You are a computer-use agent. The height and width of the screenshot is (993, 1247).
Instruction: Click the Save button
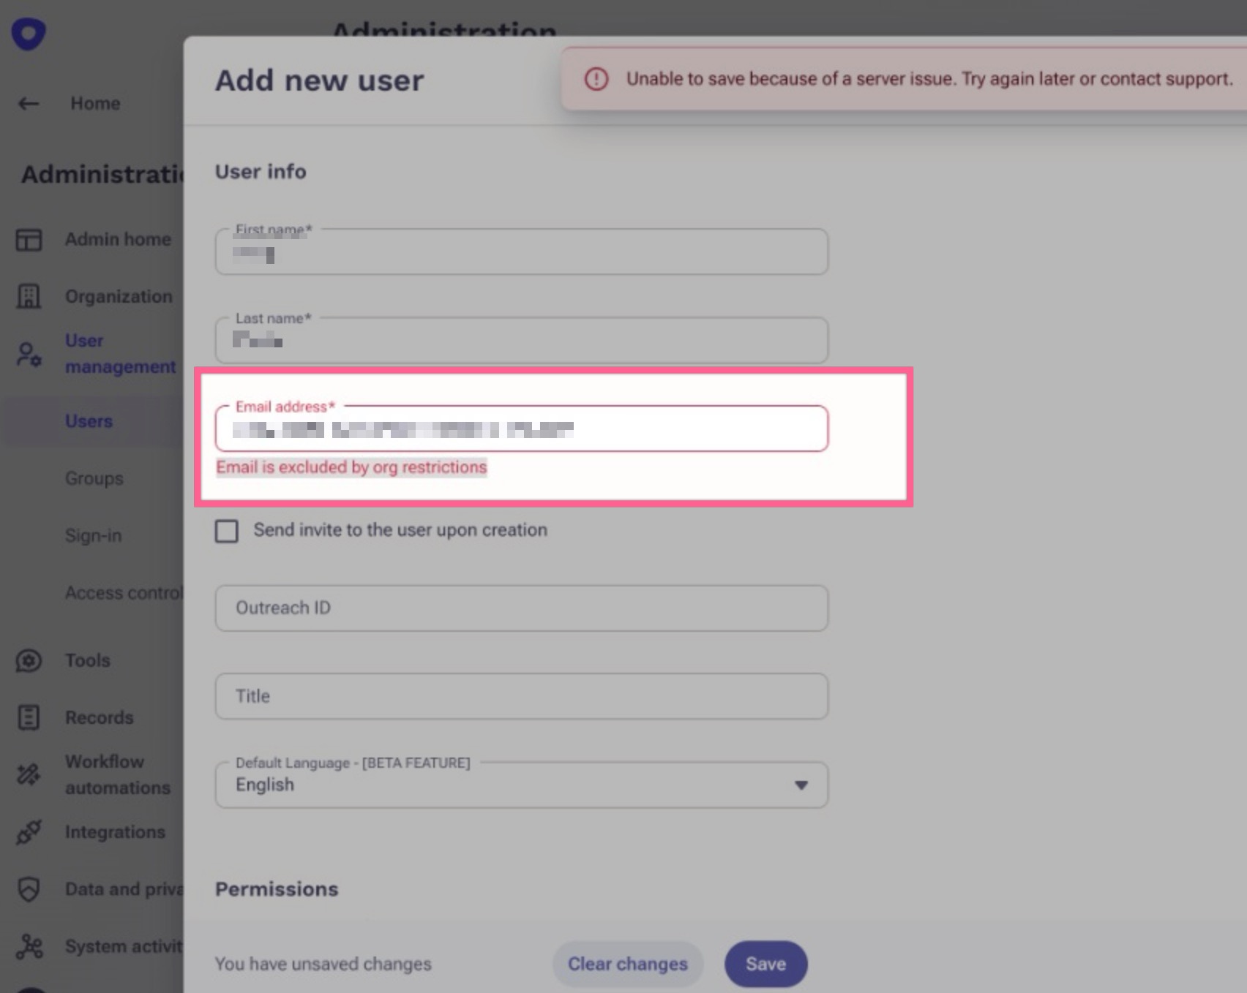click(x=766, y=964)
